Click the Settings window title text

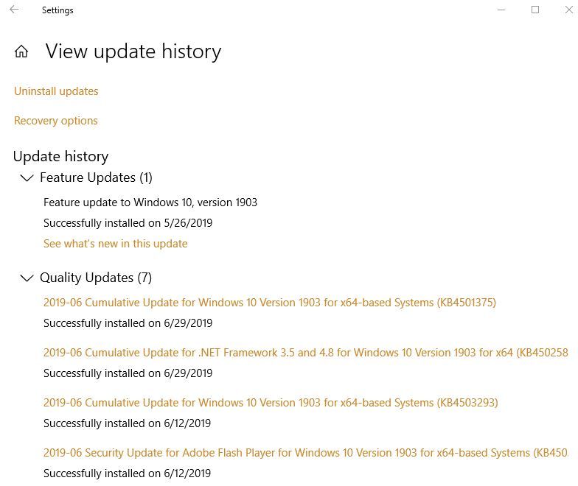pyautogui.click(x=58, y=10)
